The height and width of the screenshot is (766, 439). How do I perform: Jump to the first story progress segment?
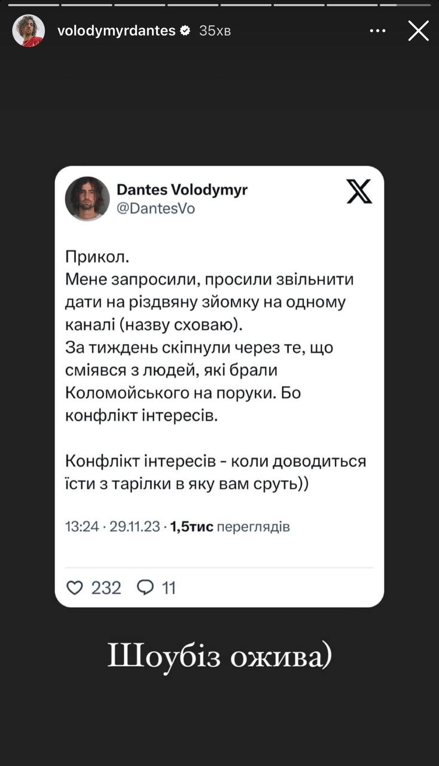pyautogui.click(x=33, y=5)
